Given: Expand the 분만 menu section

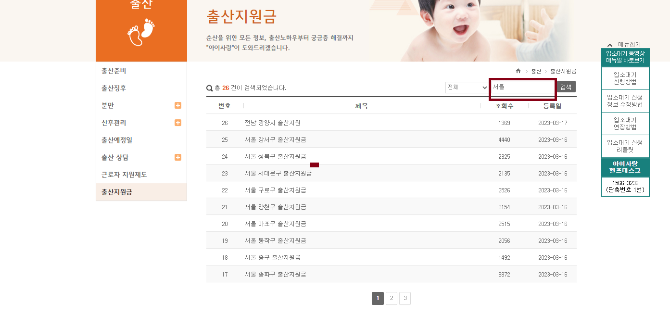Looking at the screenshot, I should pos(177,105).
